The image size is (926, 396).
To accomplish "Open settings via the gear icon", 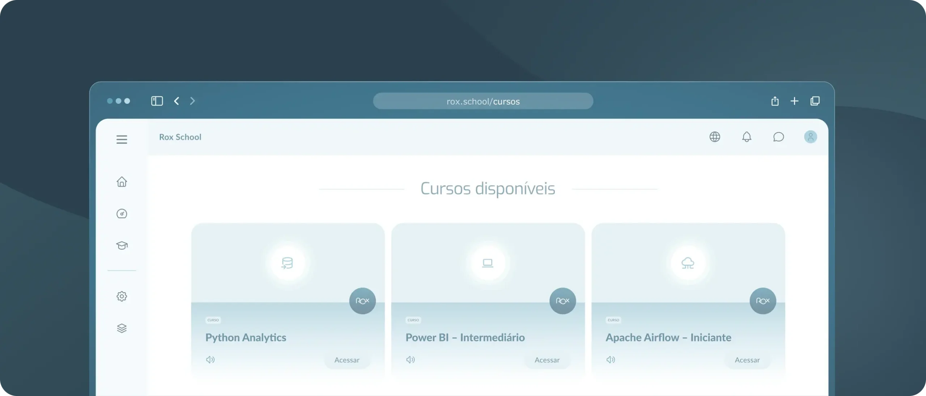I will point(122,296).
